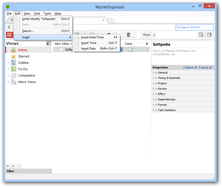Click the Expand all link
The image size is (222, 187).
tap(205, 67)
